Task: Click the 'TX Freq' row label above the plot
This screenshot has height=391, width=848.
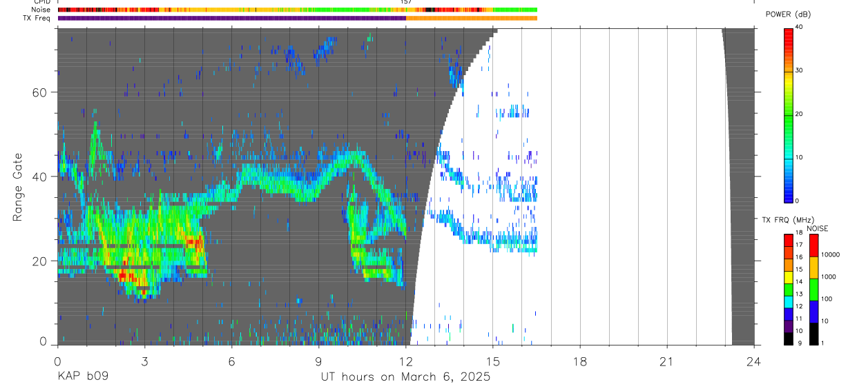Action: (38, 18)
